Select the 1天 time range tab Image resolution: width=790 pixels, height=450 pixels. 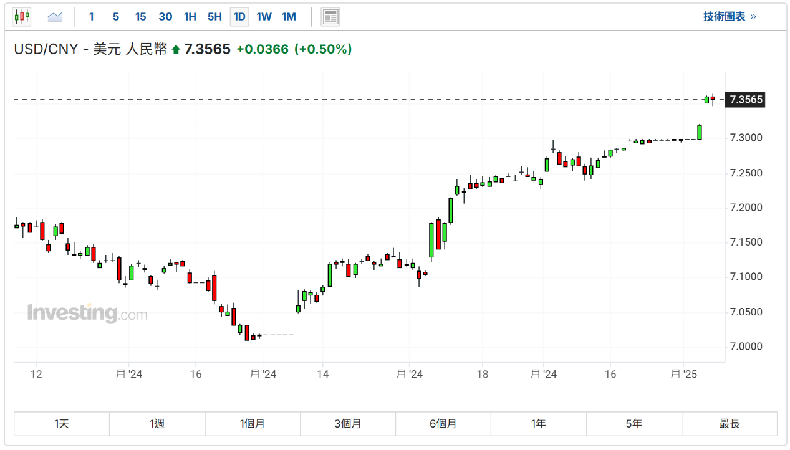click(x=62, y=424)
